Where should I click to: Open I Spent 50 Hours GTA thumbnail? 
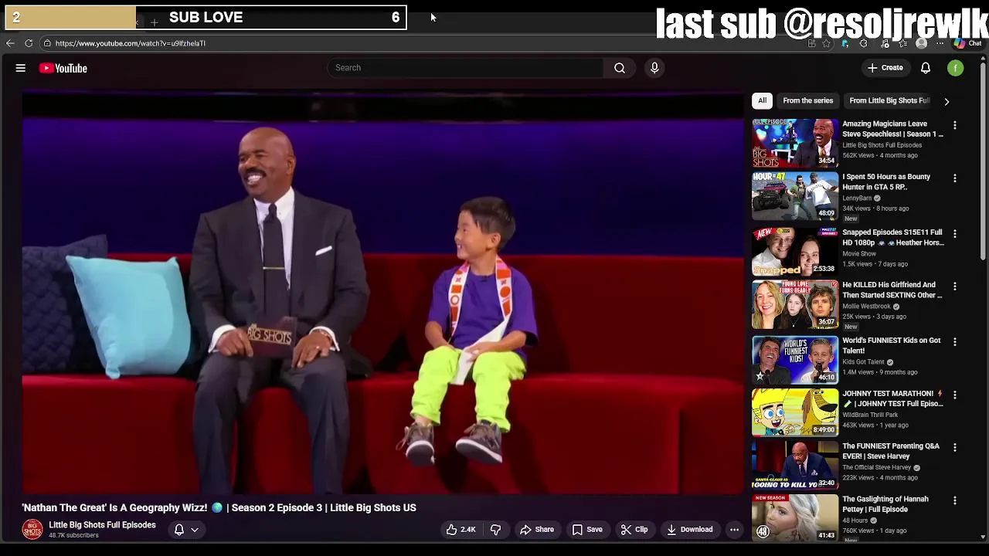(795, 196)
